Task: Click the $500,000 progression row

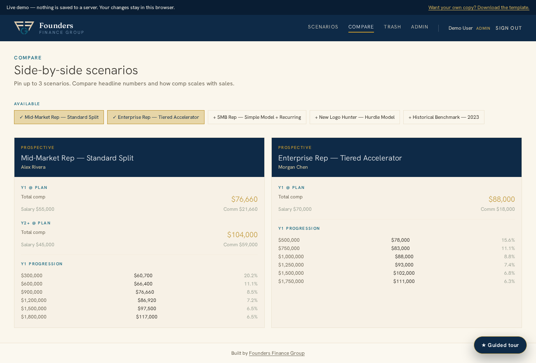Action: (397, 240)
